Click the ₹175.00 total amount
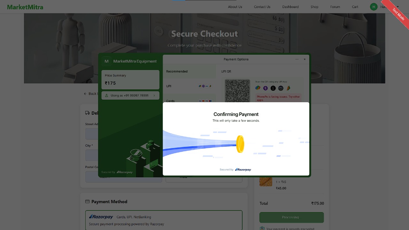 pyautogui.click(x=318, y=203)
